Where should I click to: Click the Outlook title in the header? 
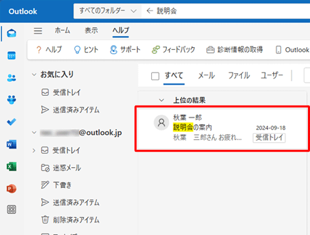[23, 11]
